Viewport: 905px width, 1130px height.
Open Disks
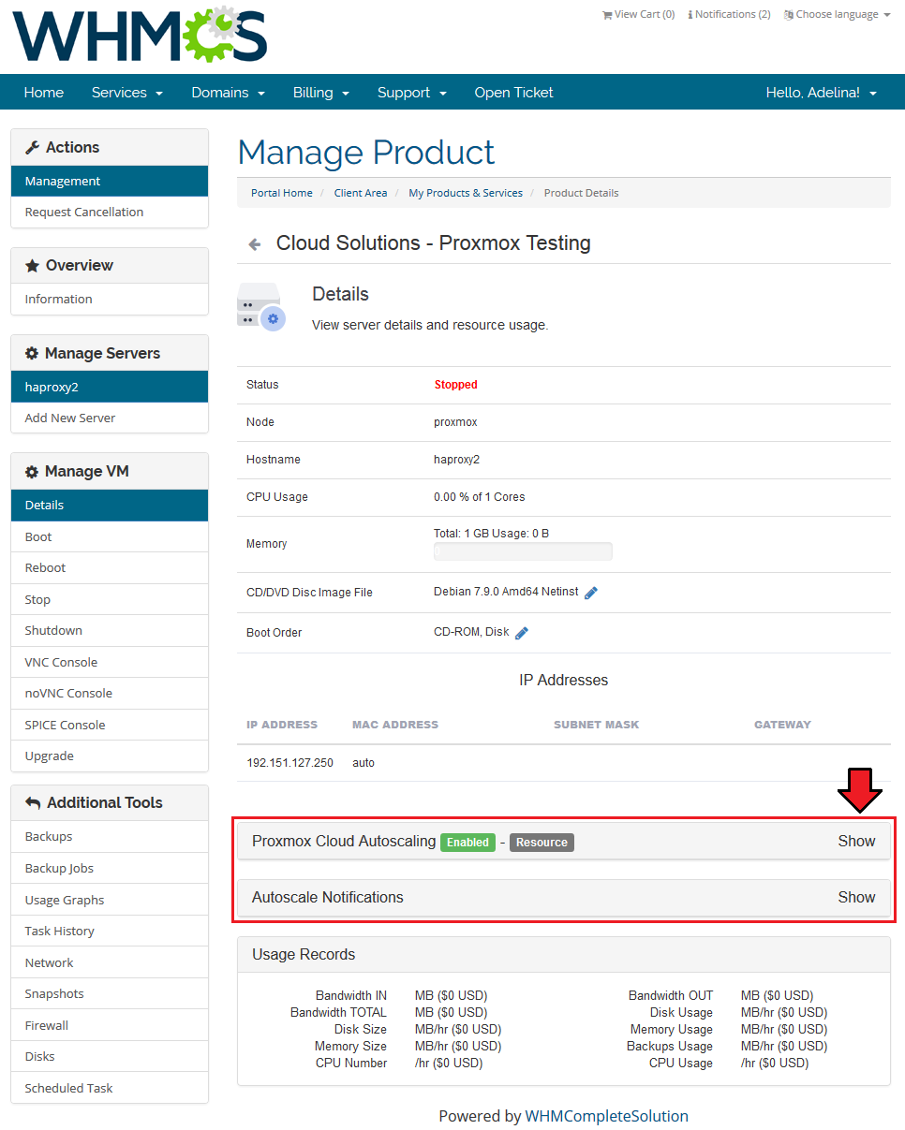point(110,1056)
